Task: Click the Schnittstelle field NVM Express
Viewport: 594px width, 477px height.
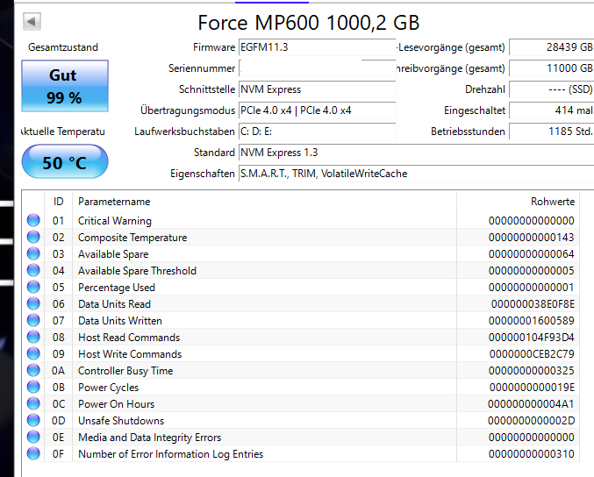Action: point(318,89)
